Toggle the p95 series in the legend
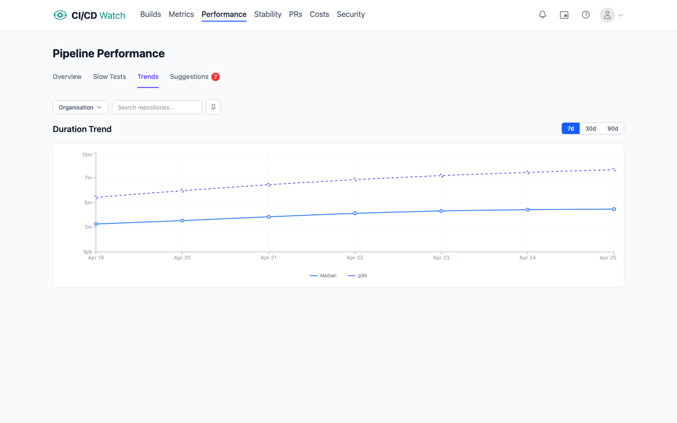 357,275
